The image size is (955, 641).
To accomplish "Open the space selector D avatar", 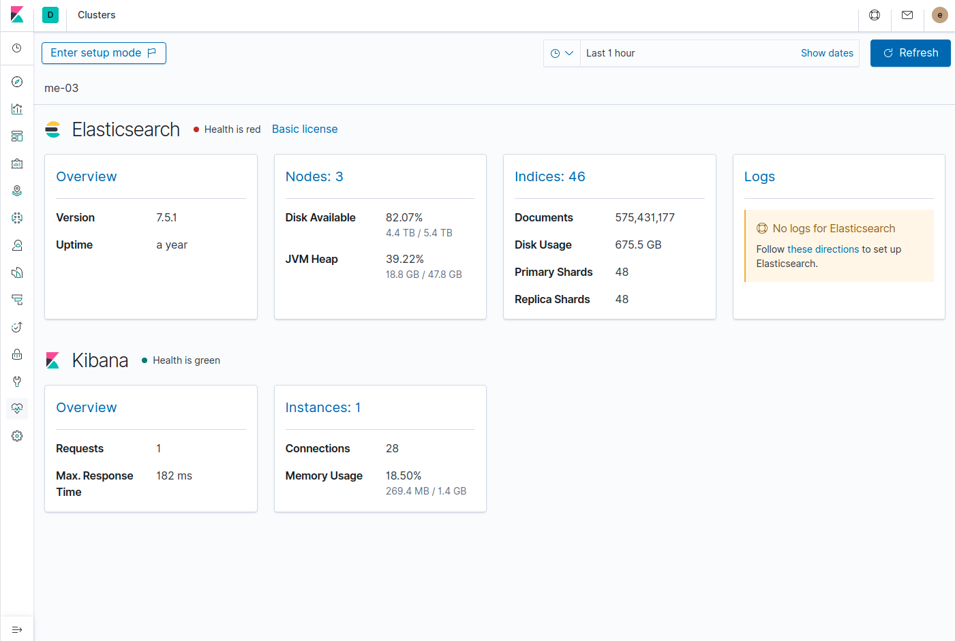I will [x=50, y=15].
